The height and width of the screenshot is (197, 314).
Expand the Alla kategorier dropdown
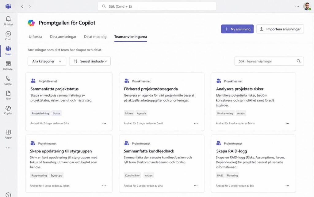(47, 61)
